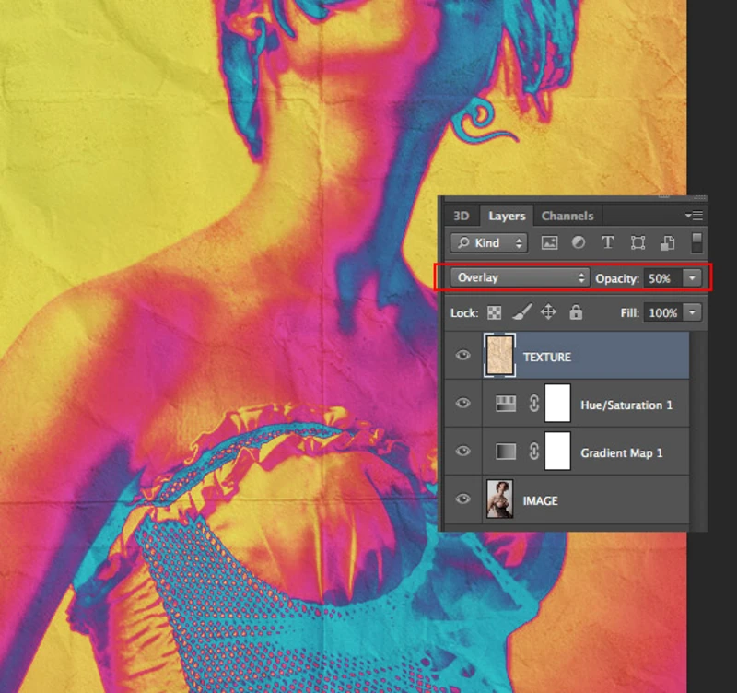Select the IMAGE layer name
The width and height of the screenshot is (737, 693).
541,500
